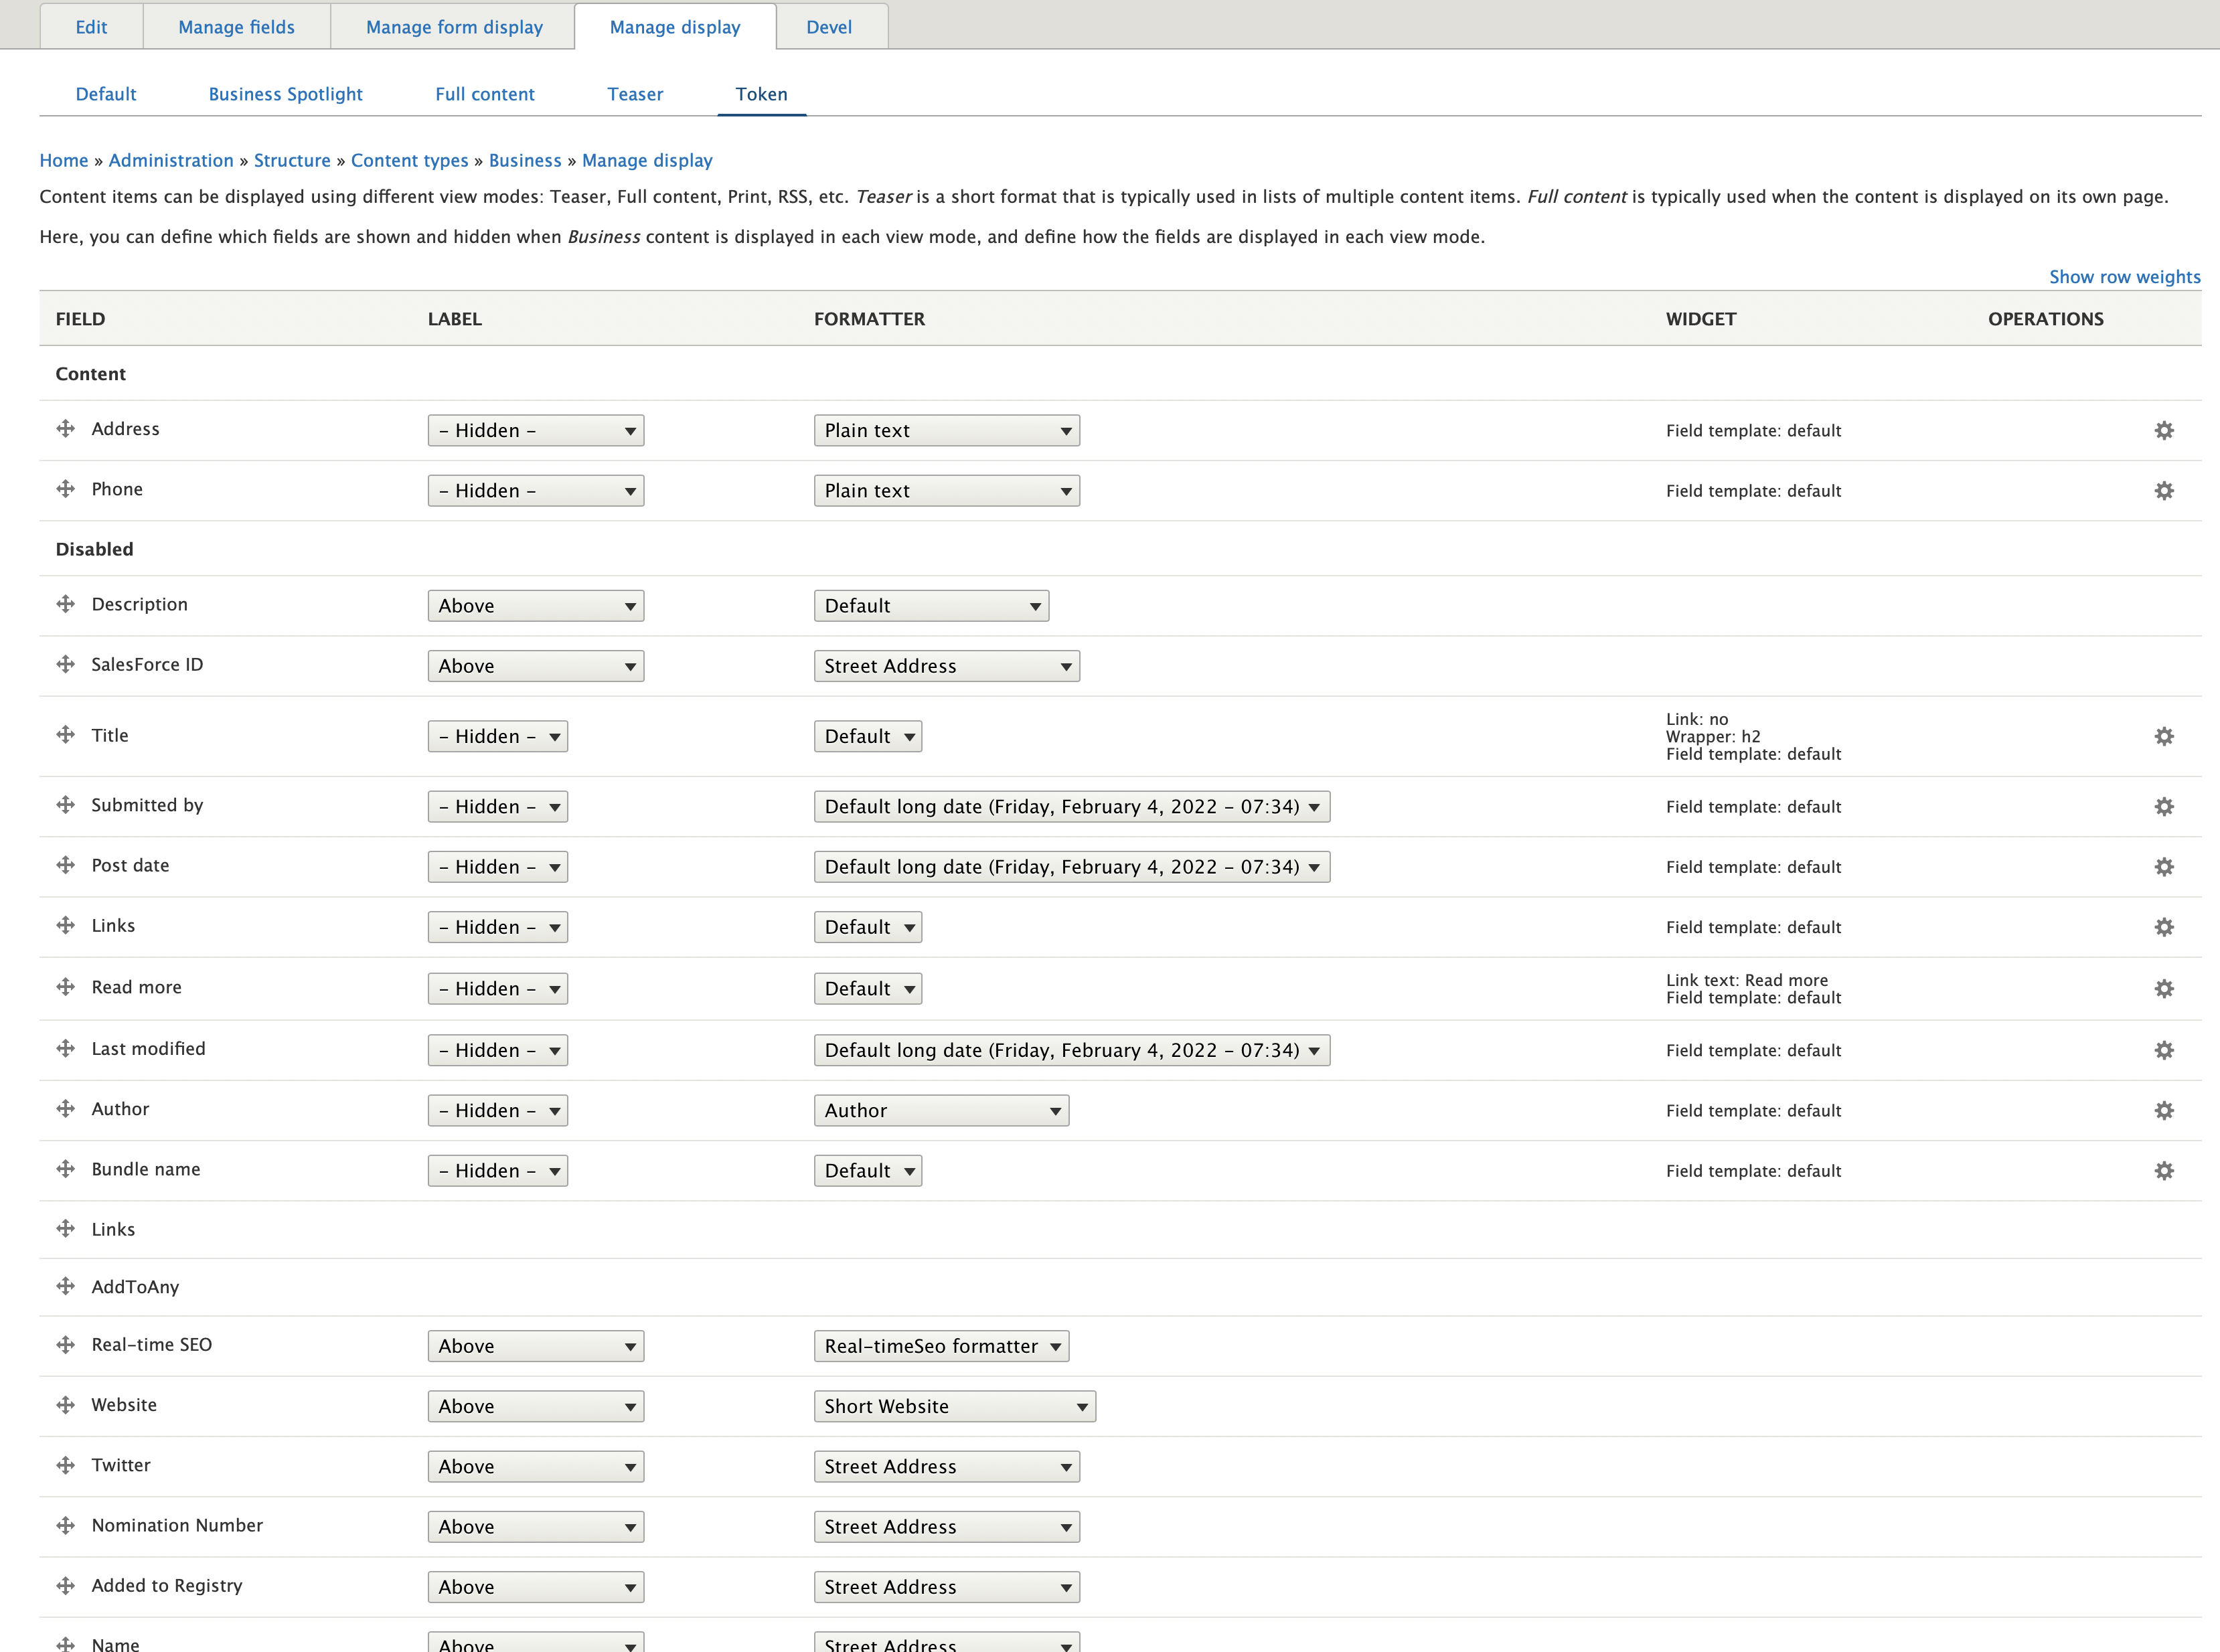This screenshot has width=2220, height=1652.
Task: Open Website formatter Short Website dropdown
Action: tap(954, 1407)
